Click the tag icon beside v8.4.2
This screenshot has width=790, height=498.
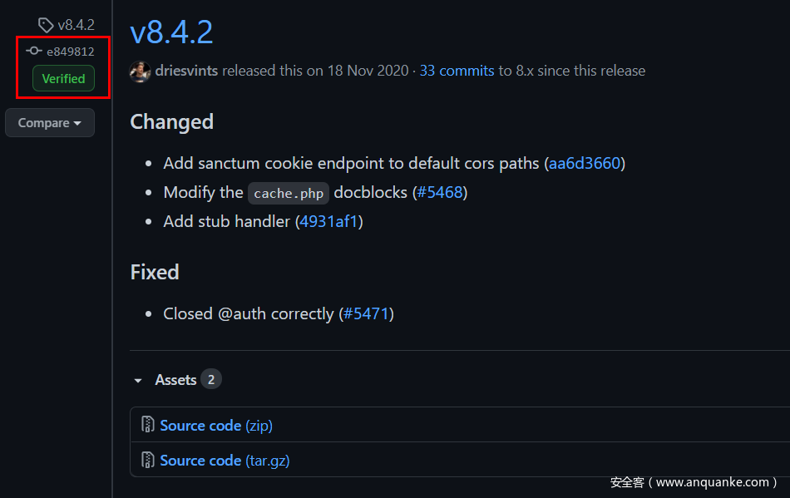click(x=46, y=25)
